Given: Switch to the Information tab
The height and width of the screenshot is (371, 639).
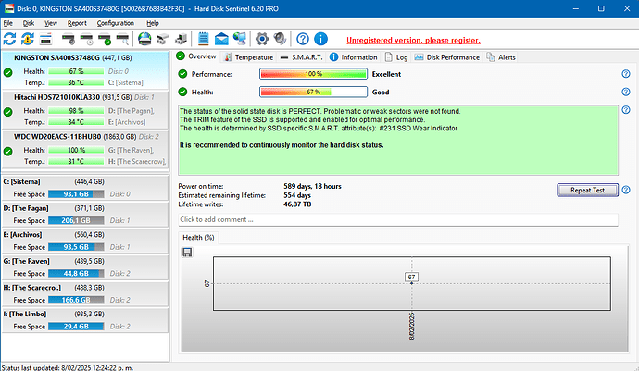Looking at the screenshot, I should click(x=354, y=57).
